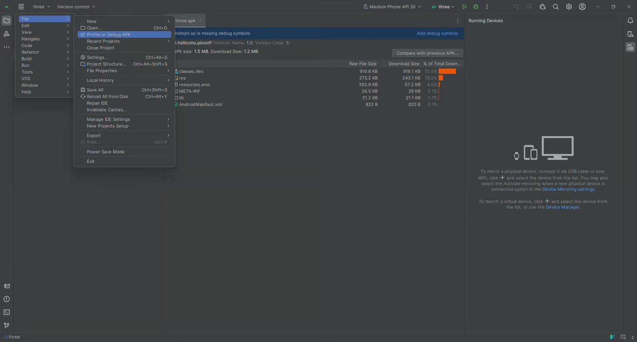
Task: Click the Debug app bug icon
Action: point(476,7)
